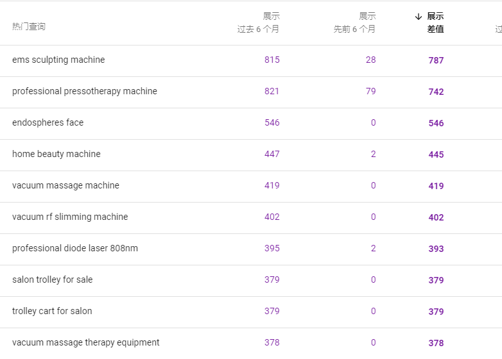Click the 79 previous impressions value
502x359 pixels.
(371, 91)
